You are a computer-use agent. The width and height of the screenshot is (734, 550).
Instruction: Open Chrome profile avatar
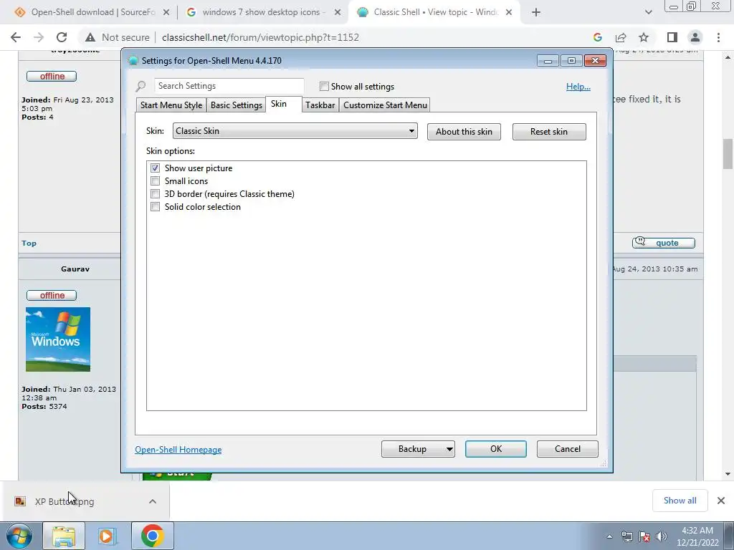point(695,37)
